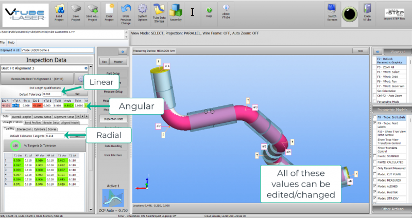Click the Save As Project icon
Screen dimensions: 412x218
(x=92, y=13)
